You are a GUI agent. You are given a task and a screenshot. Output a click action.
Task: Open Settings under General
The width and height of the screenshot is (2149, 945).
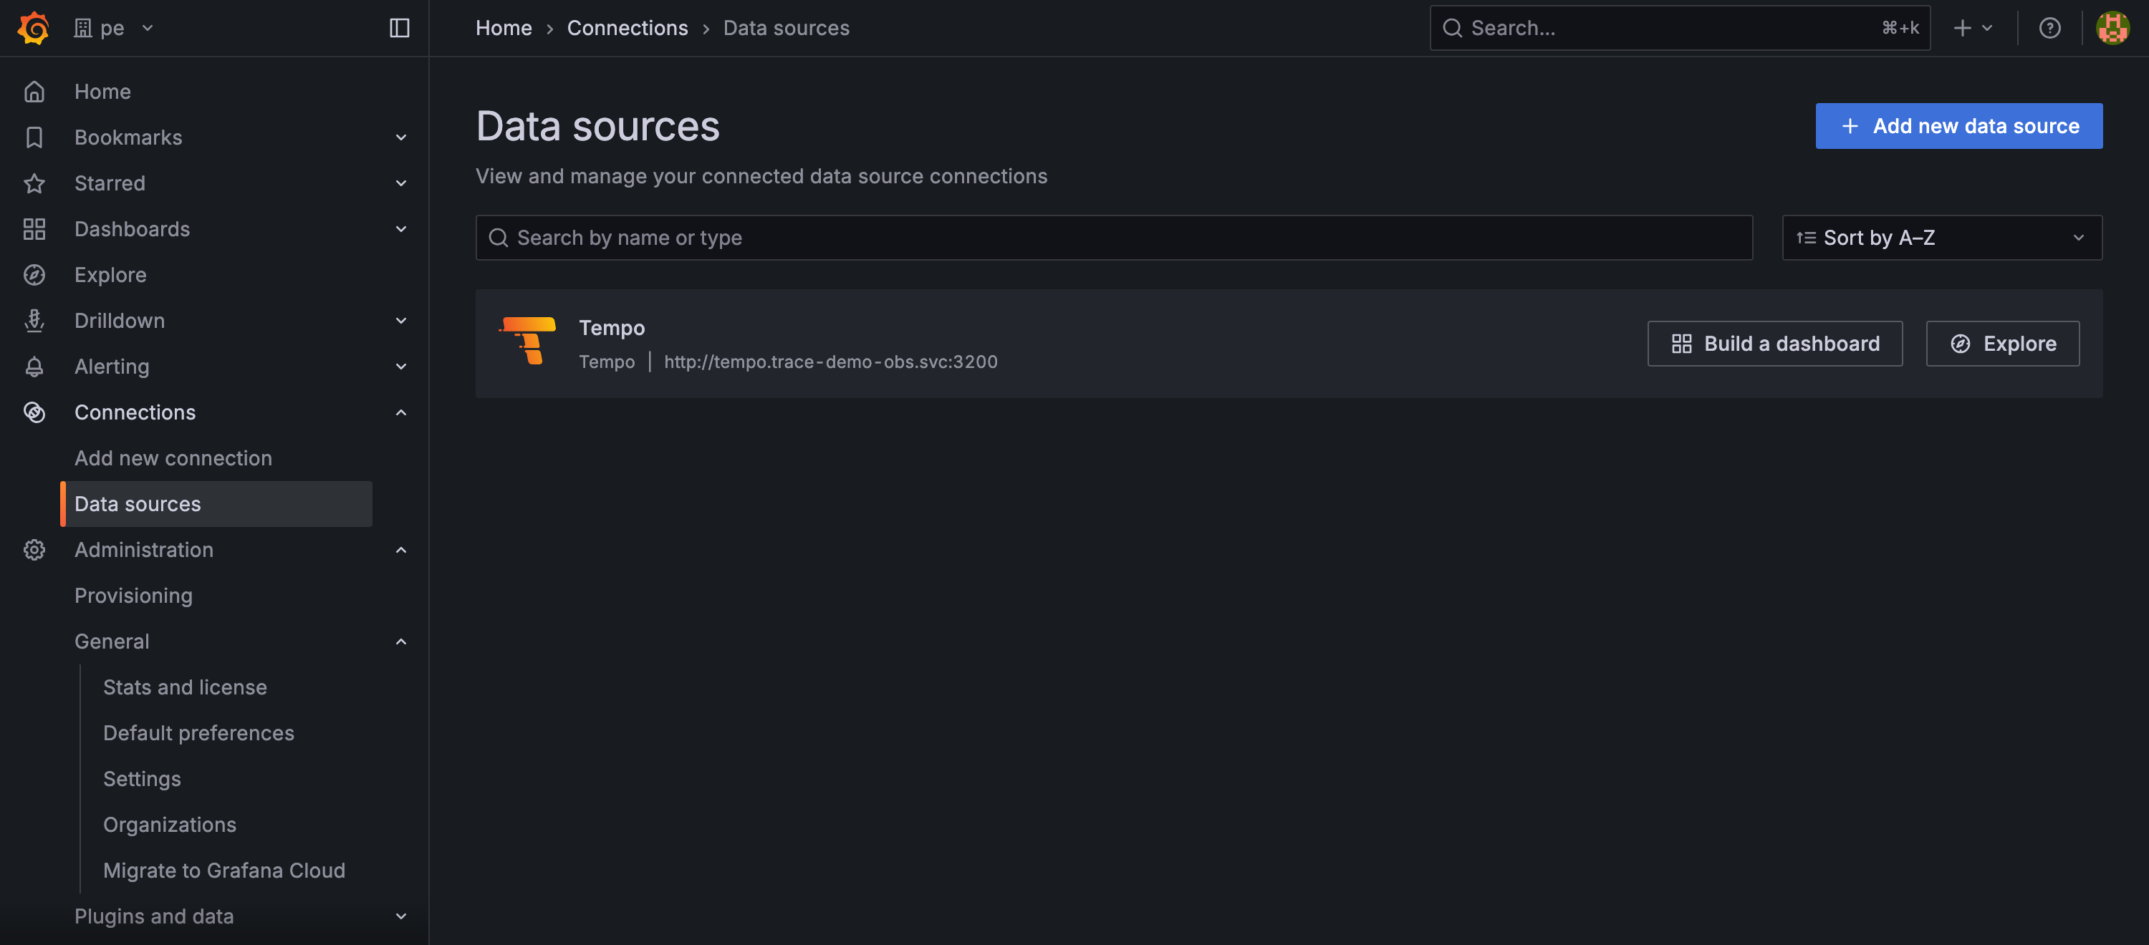(x=142, y=779)
